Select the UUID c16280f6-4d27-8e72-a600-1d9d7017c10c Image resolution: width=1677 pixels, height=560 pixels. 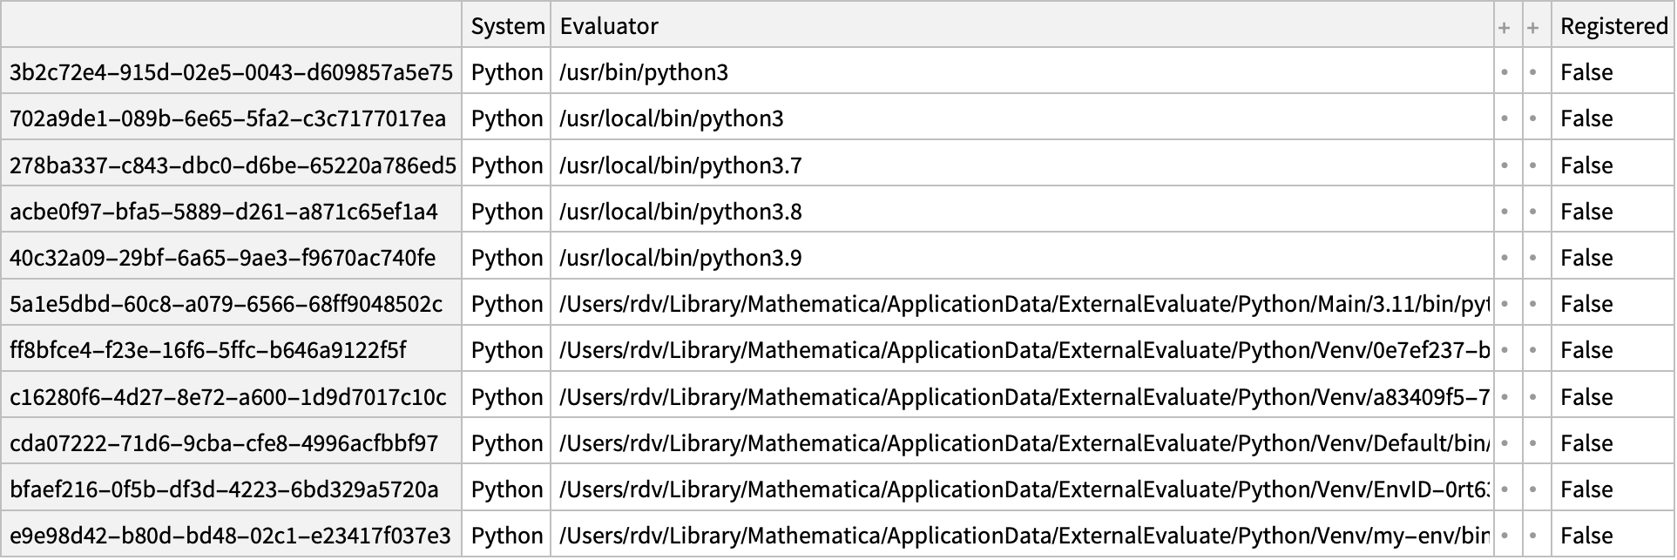[x=227, y=397]
